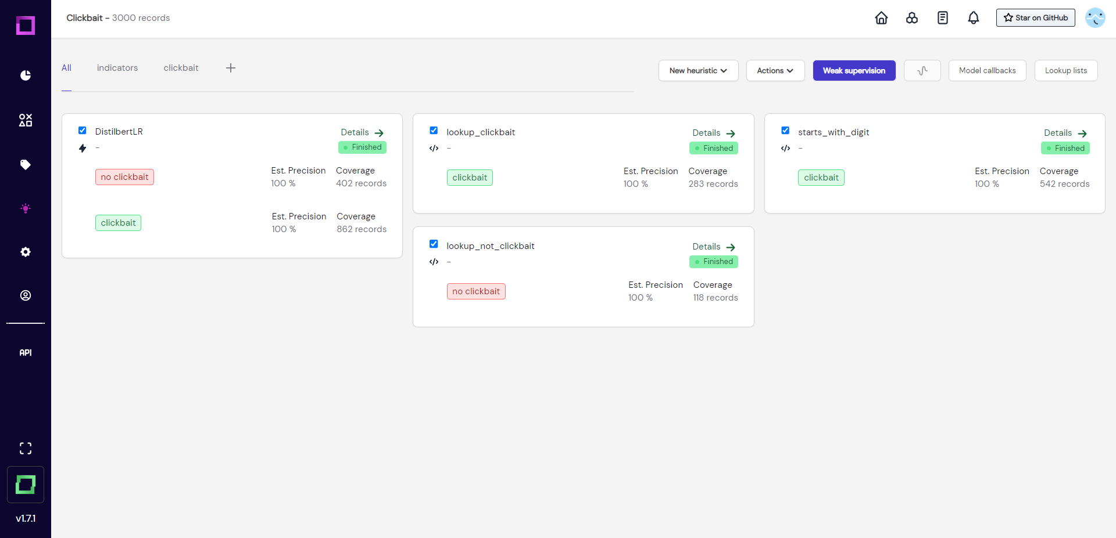Toggle fullscreen mode icon
This screenshot has width=1116, height=538.
[x=26, y=448]
